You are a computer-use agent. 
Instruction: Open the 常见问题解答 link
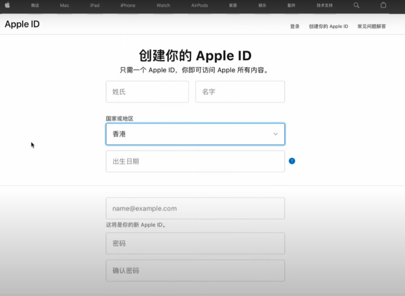coord(371,27)
